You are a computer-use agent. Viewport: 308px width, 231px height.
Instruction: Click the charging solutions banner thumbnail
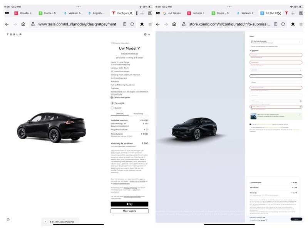pos(253,116)
